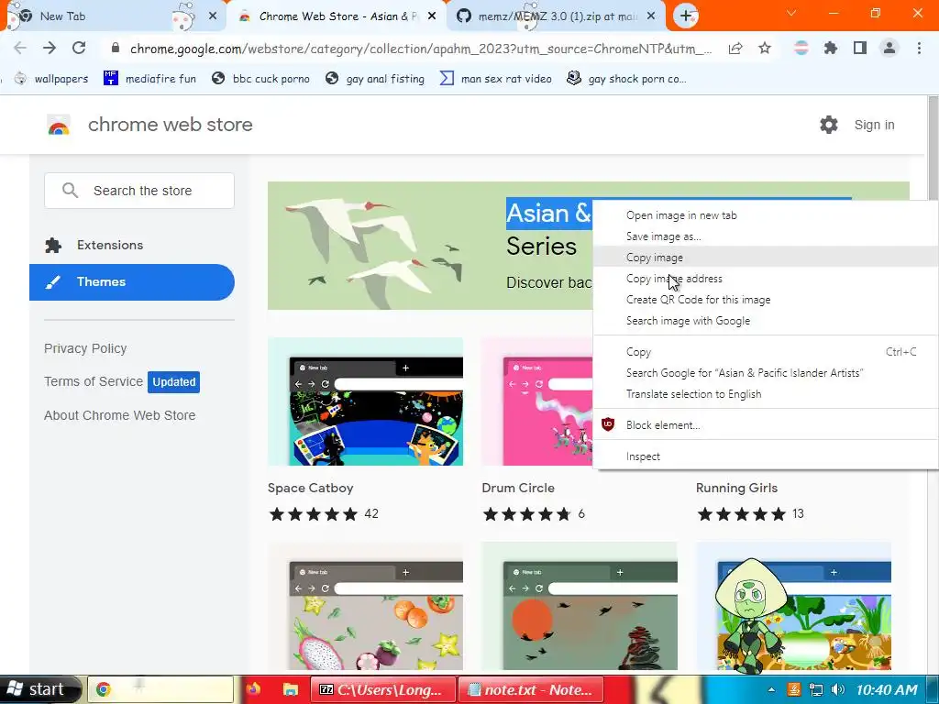This screenshot has width=939, height=704.
Task: Open the red sun birds theme thumbnail
Action: pyautogui.click(x=580, y=606)
